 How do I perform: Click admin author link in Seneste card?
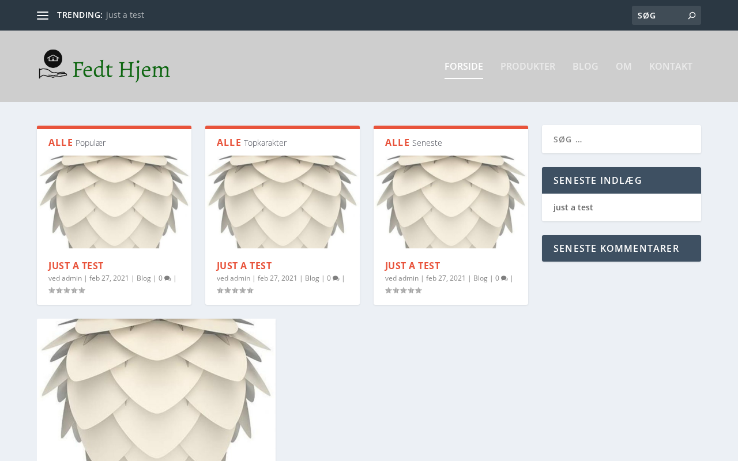409,278
